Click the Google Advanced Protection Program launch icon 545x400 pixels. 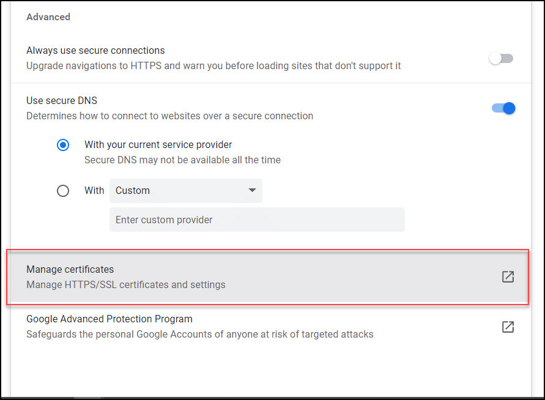[508, 327]
